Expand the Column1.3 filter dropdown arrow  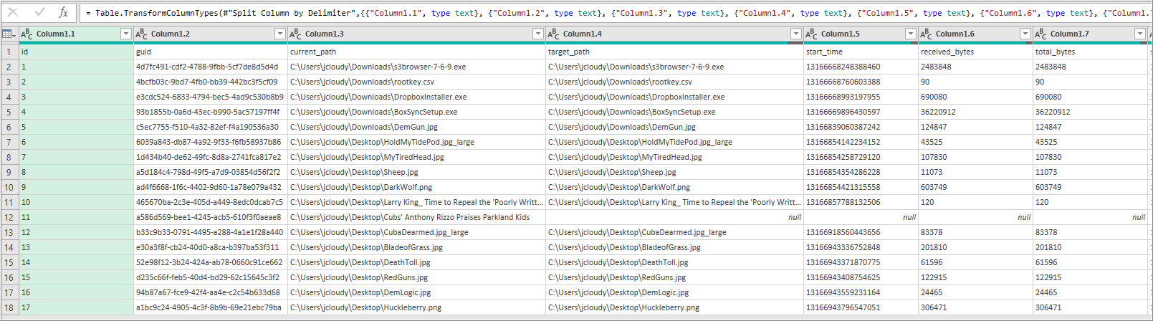537,34
